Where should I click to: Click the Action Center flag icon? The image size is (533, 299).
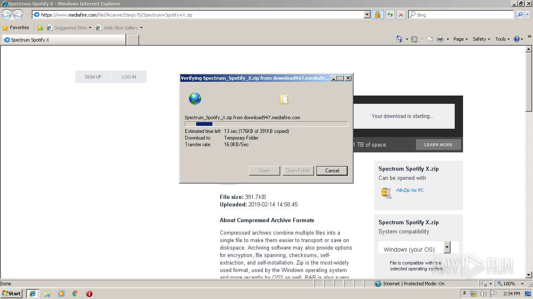(493, 294)
